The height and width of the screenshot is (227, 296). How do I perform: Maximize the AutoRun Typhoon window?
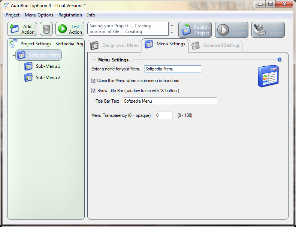pyautogui.click(x=270, y=4)
